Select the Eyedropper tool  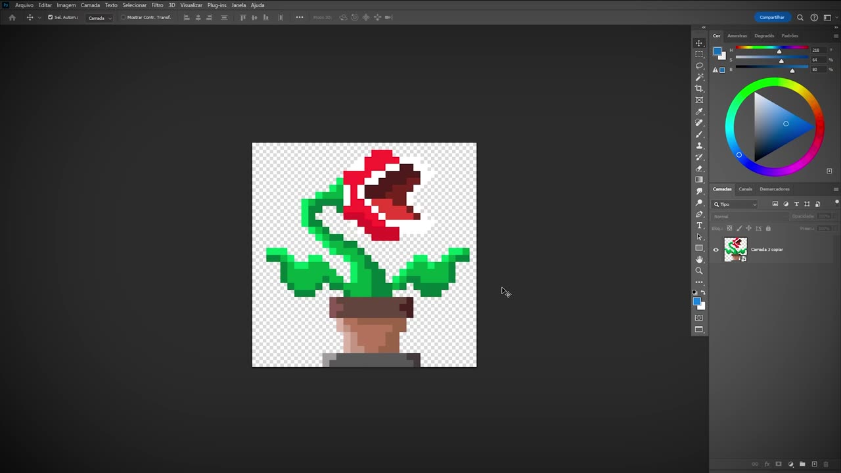pyautogui.click(x=699, y=111)
